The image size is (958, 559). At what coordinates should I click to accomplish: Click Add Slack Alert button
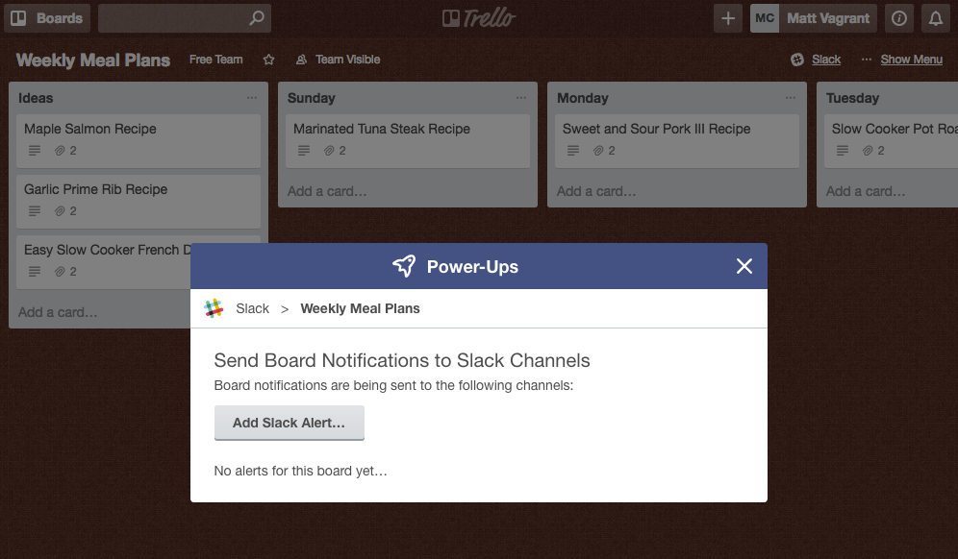pyautogui.click(x=289, y=423)
